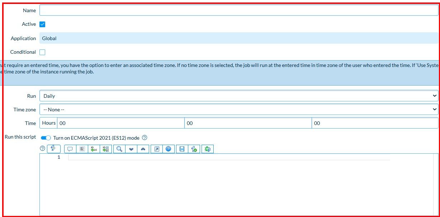Click the magnifier Search icon in script toolbar

tap(119, 149)
